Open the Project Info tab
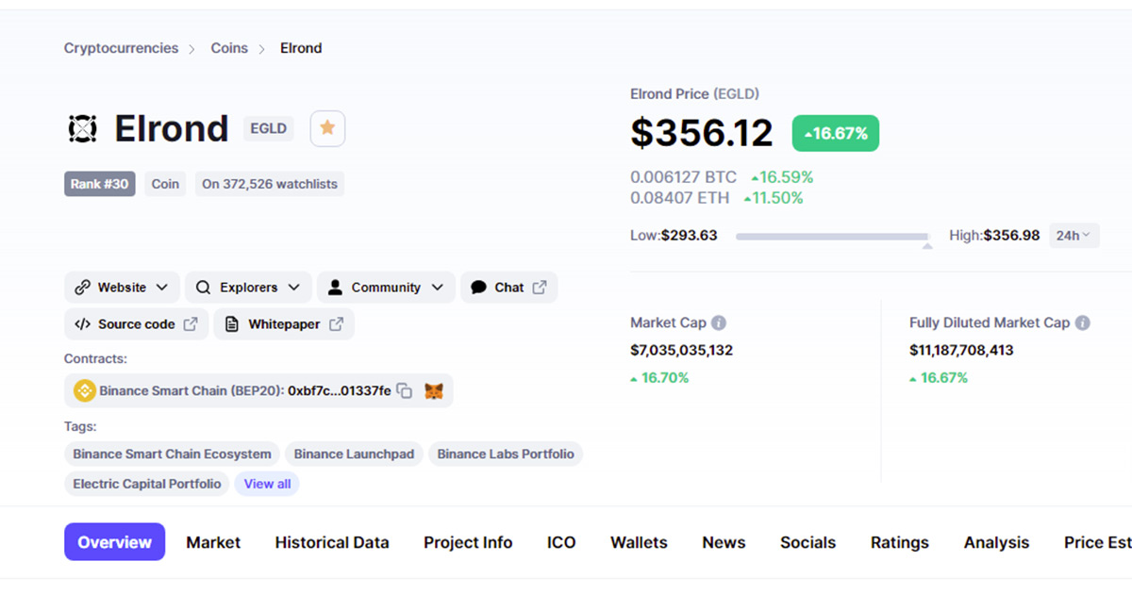The width and height of the screenshot is (1132, 594). (x=468, y=542)
